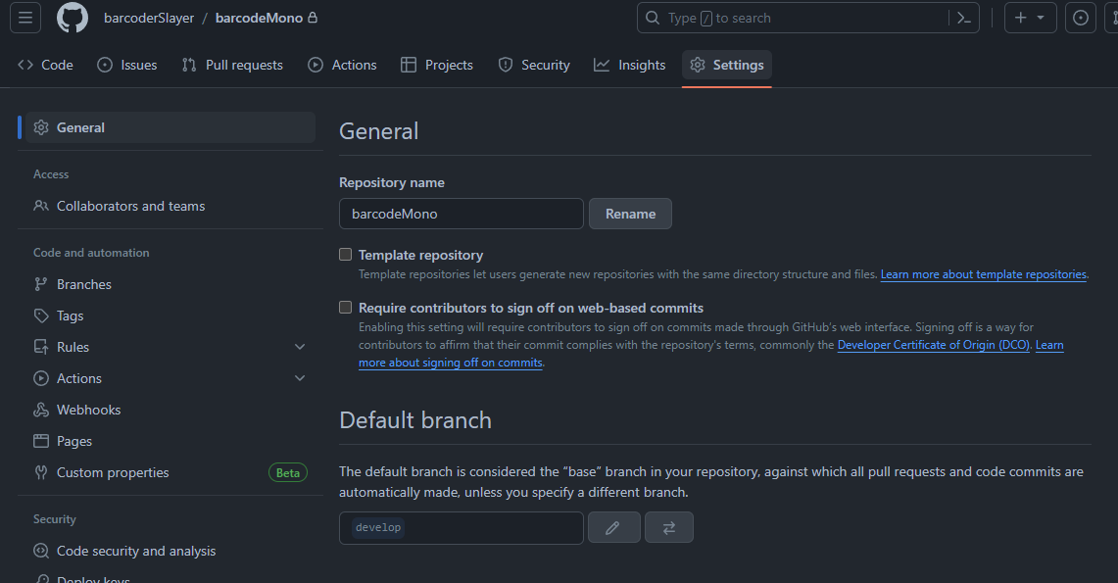This screenshot has height=583, width=1118.
Task: Enable the Template repository checkbox
Action: point(345,254)
